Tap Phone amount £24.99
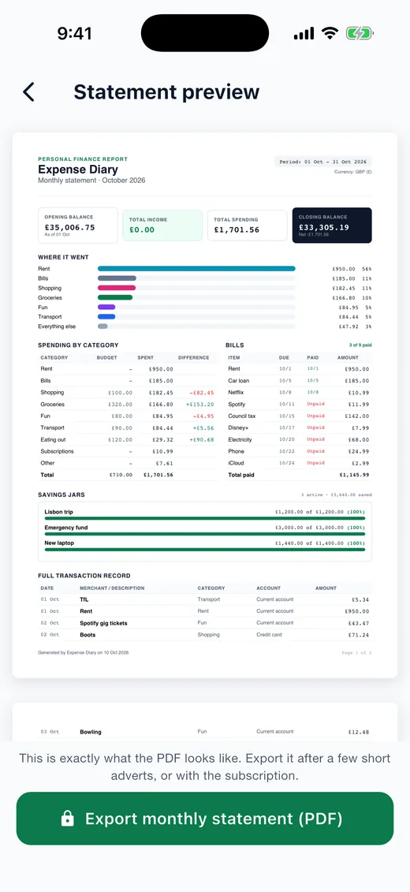 click(358, 452)
